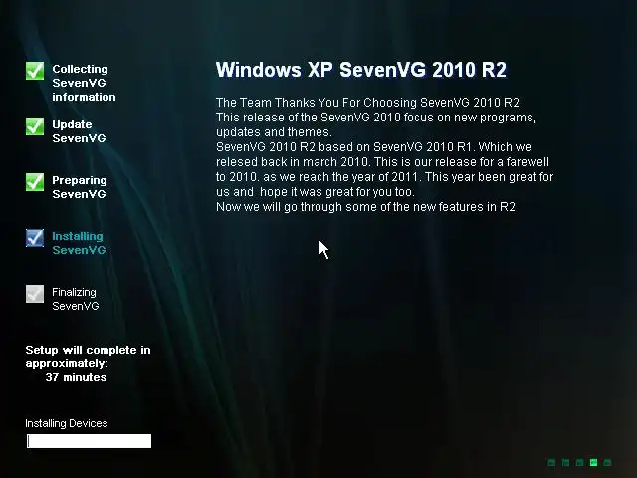Click the Installing Devices progress bar

89,441
